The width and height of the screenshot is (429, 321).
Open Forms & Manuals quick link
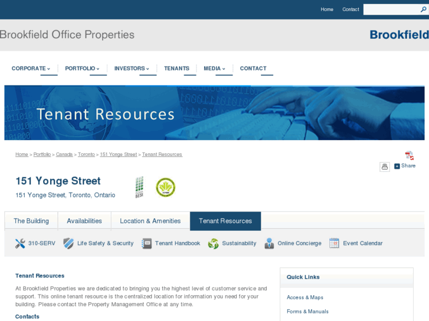307,312
